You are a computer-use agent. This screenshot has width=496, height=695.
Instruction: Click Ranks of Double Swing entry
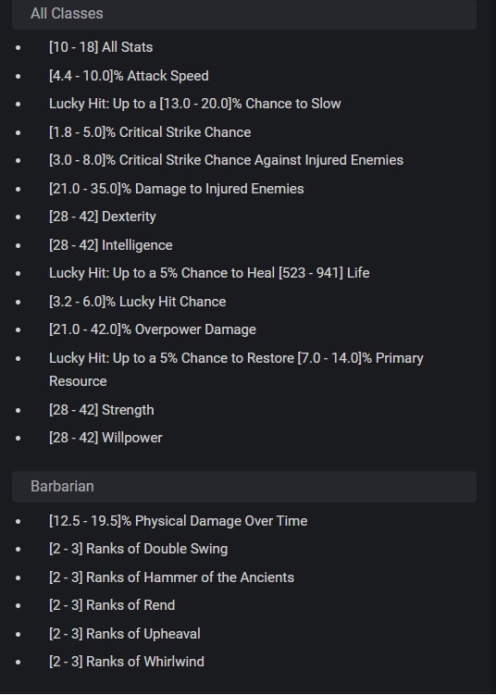(138, 549)
